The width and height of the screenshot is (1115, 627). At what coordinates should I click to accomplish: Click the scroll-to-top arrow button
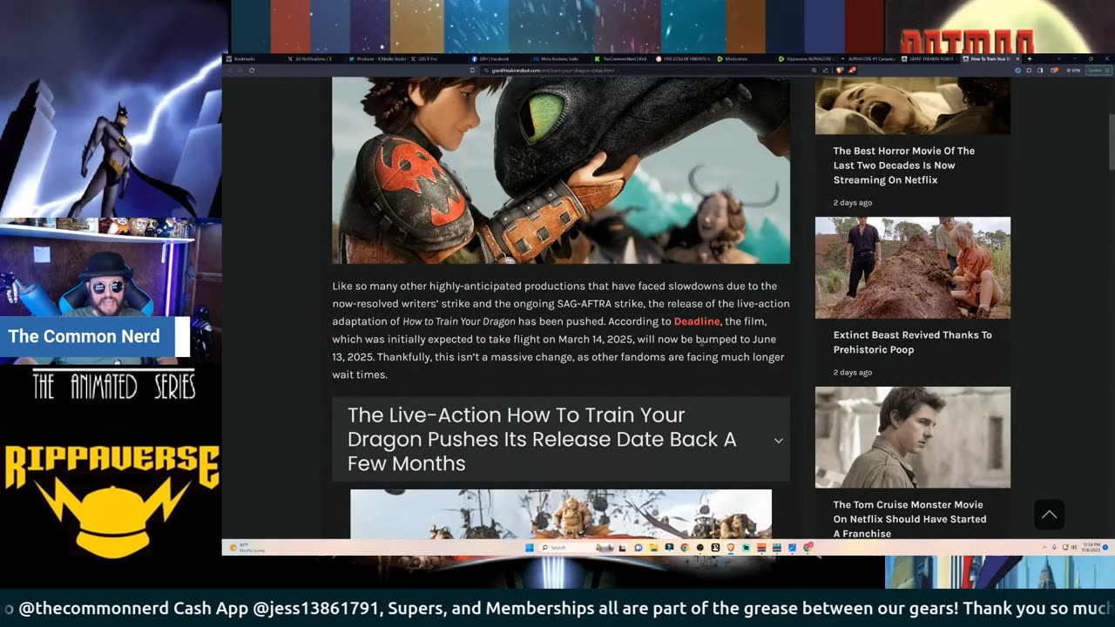[x=1050, y=515]
